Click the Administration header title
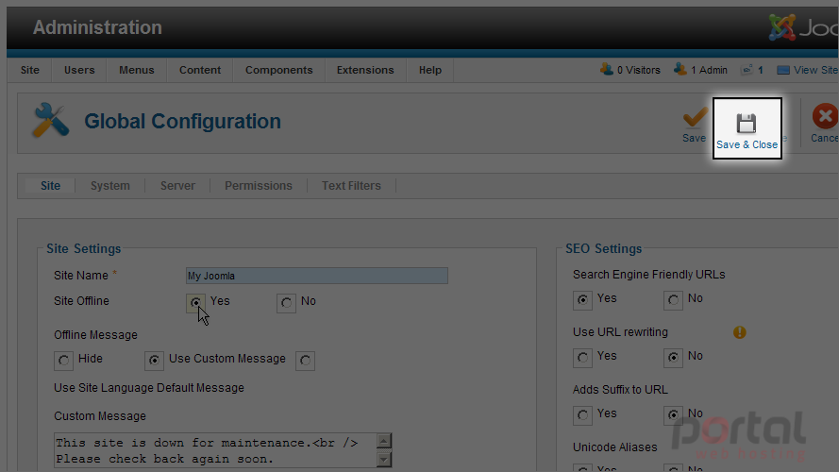Image resolution: width=839 pixels, height=472 pixels. (x=97, y=27)
